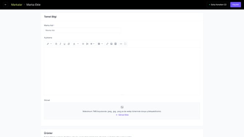The width and height of the screenshot is (244, 137).
Task: Open the text style magic-wand dropdown
Action: [49, 44]
